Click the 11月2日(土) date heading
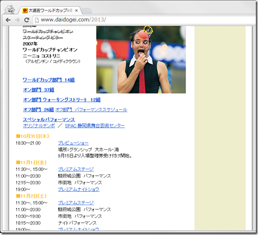 [x=31, y=196]
